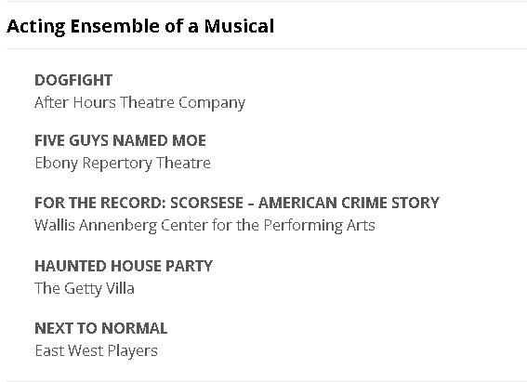Screen dimensions: 527x382
Task: Select FOR THE RECORD: SCORSESE title line
Action: click(237, 203)
